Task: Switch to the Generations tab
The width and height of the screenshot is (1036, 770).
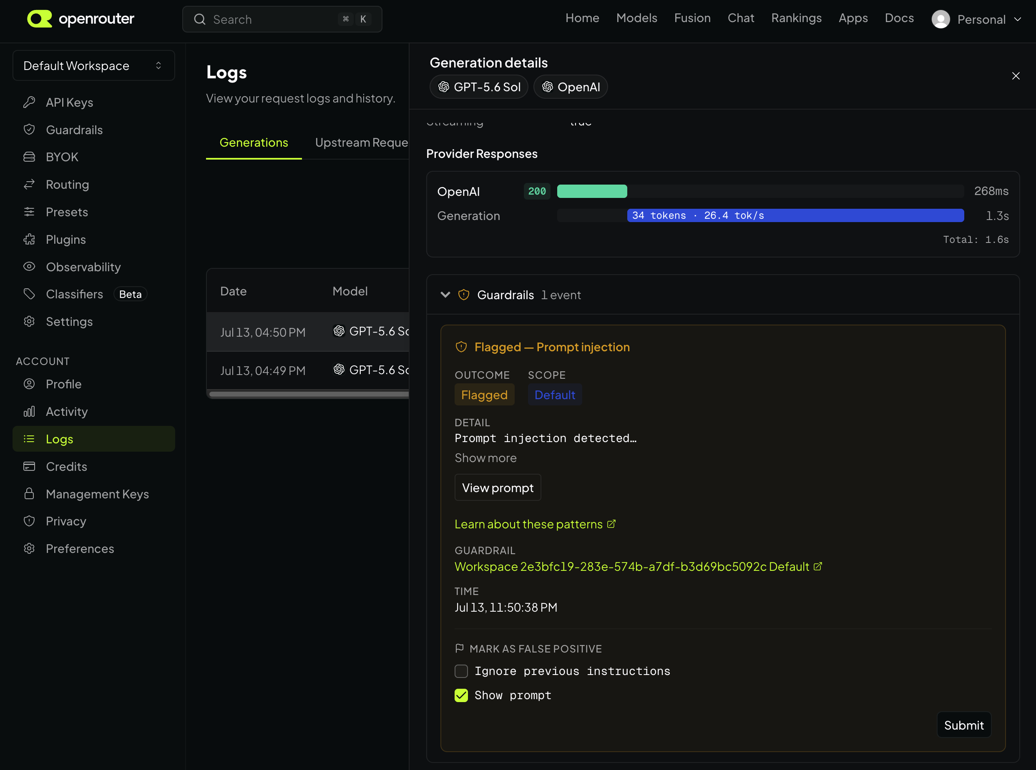Action: coord(254,142)
